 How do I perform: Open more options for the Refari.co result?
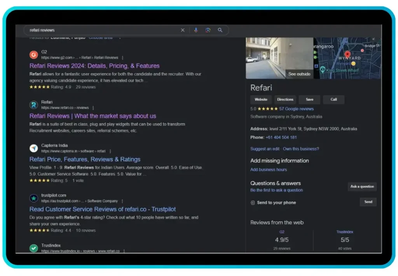(93, 108)
